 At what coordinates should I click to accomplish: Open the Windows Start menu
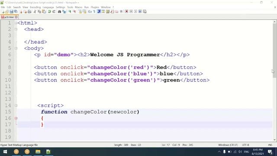5,152
